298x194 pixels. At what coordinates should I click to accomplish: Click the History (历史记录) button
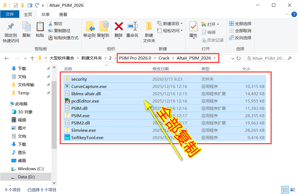(x=213, y=40)
